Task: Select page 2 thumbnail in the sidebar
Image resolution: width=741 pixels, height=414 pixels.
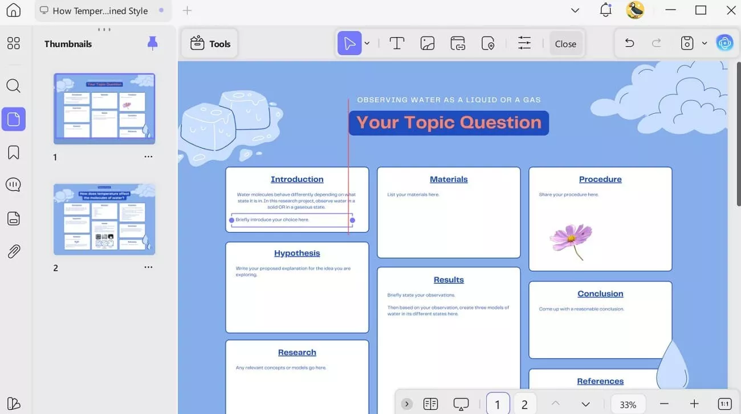Action: pyautogui.click(x=104, y=220)
